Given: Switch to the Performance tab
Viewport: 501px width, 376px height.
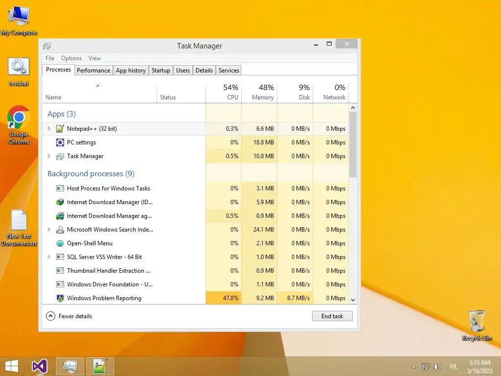Looking at the screenshot, I should click(93, 70).
